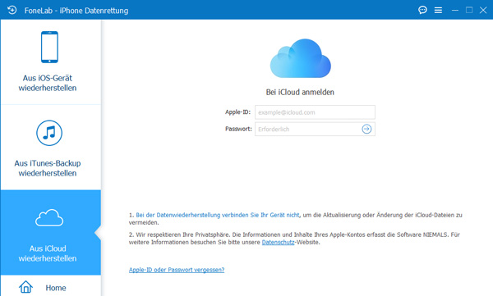Select the iPhone device icon

coord(49,47)
